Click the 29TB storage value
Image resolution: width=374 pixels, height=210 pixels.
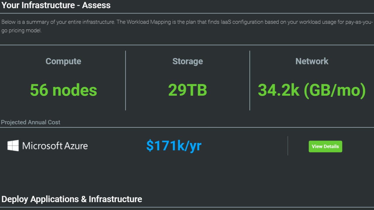pyautogui.click(x=188, y=90)
